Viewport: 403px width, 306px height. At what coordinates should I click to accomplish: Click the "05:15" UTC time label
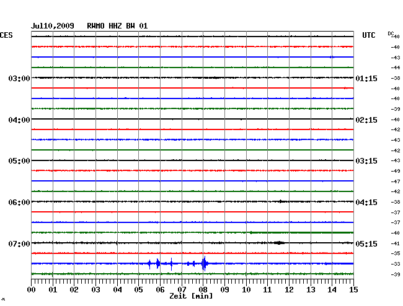pos(366,243)
